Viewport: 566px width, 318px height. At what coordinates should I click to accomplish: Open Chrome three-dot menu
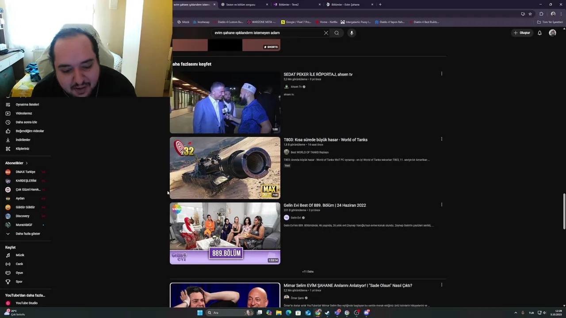coord(561,14)
